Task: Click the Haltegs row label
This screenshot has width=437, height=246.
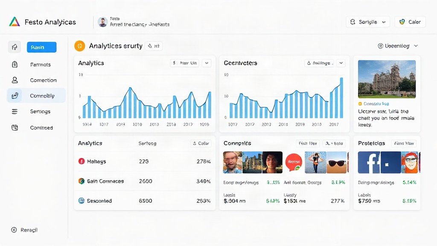Action: coord(96,161)
